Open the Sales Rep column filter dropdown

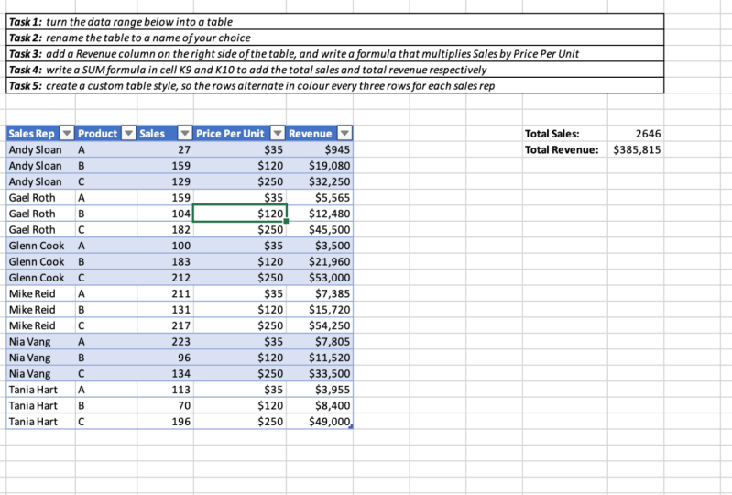coord(67,134)
